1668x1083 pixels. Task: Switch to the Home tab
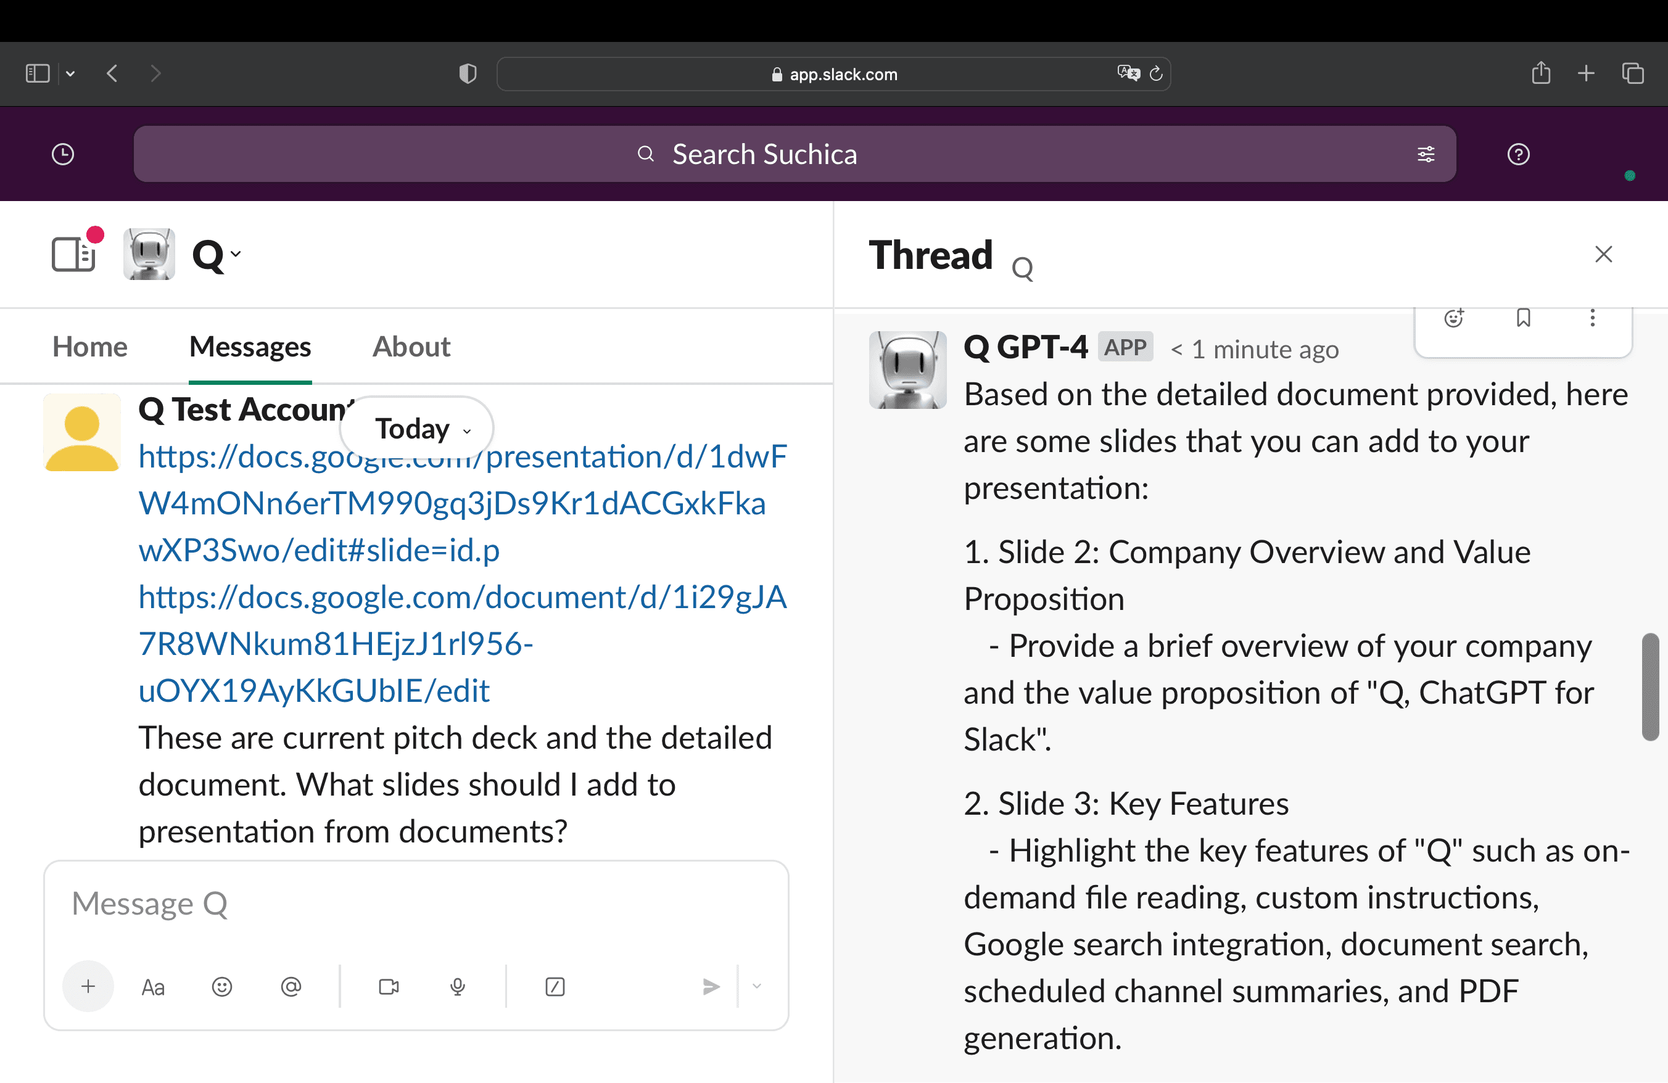coord(89,346)
